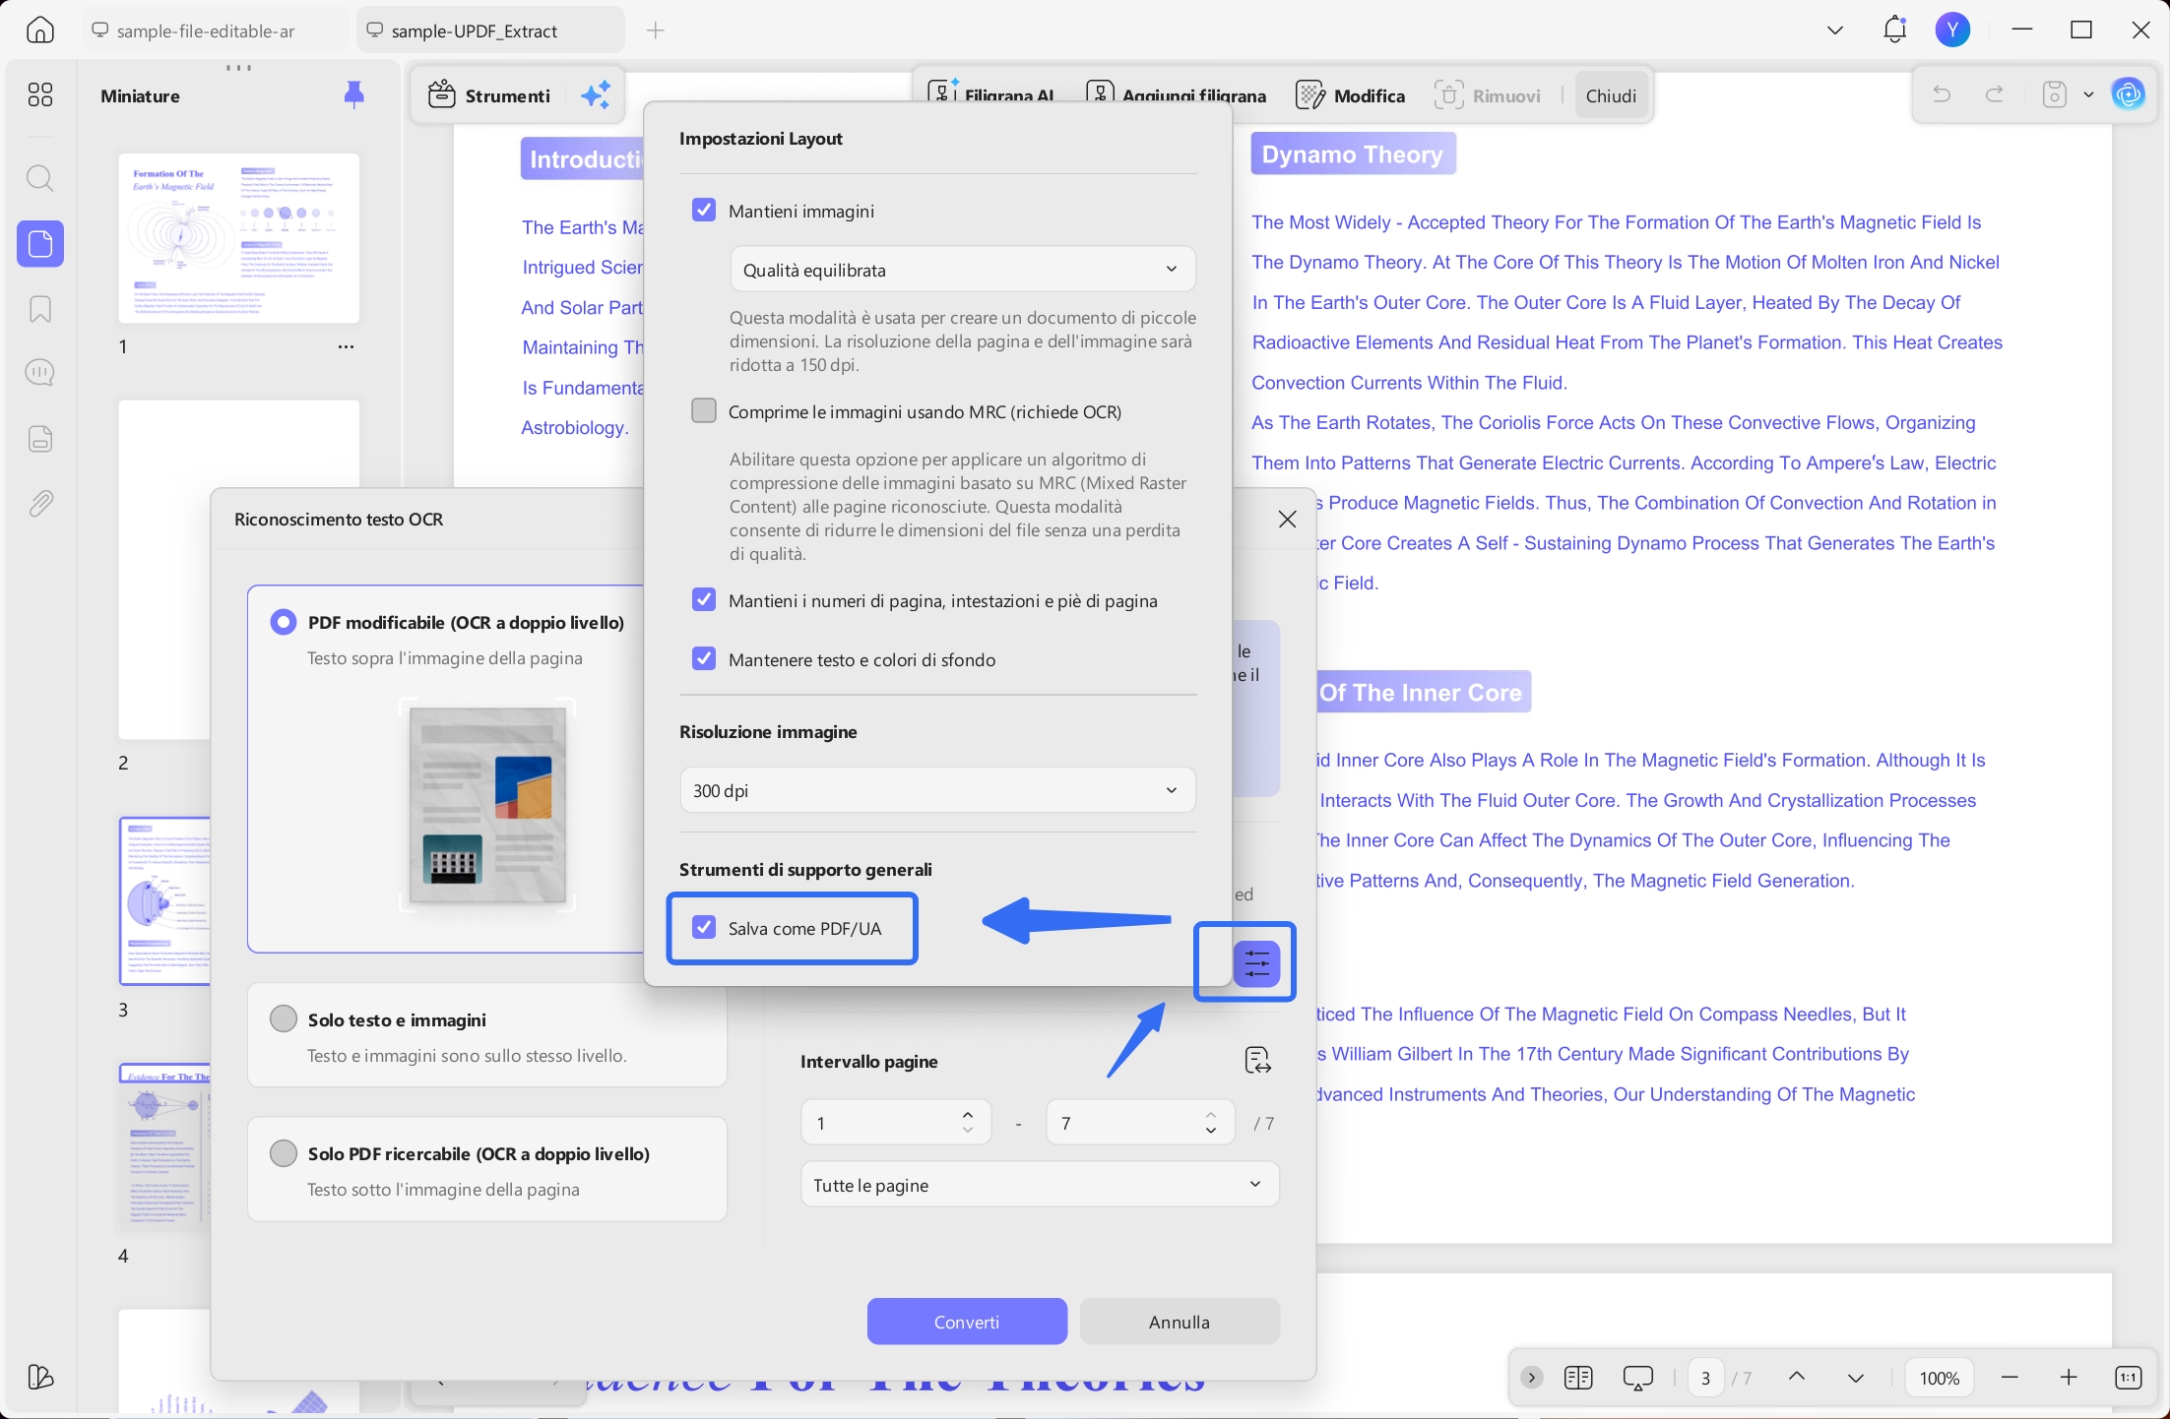Select Solo PDF ricercabile option
Viewport: 2170px width, 1419px height.
click(x=284, y=1152)
